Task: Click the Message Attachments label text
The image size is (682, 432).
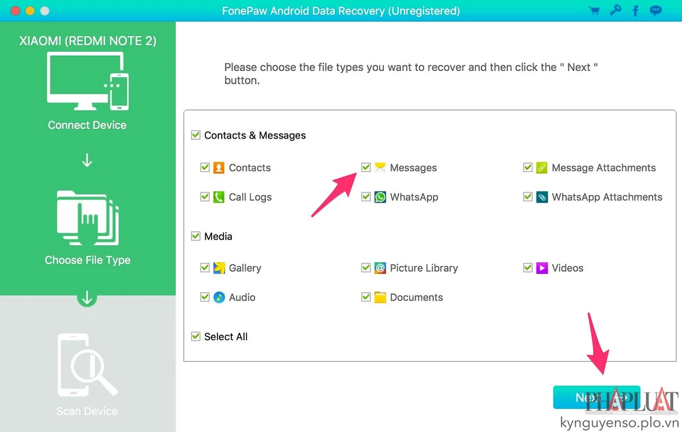Action: coord(604,168)
